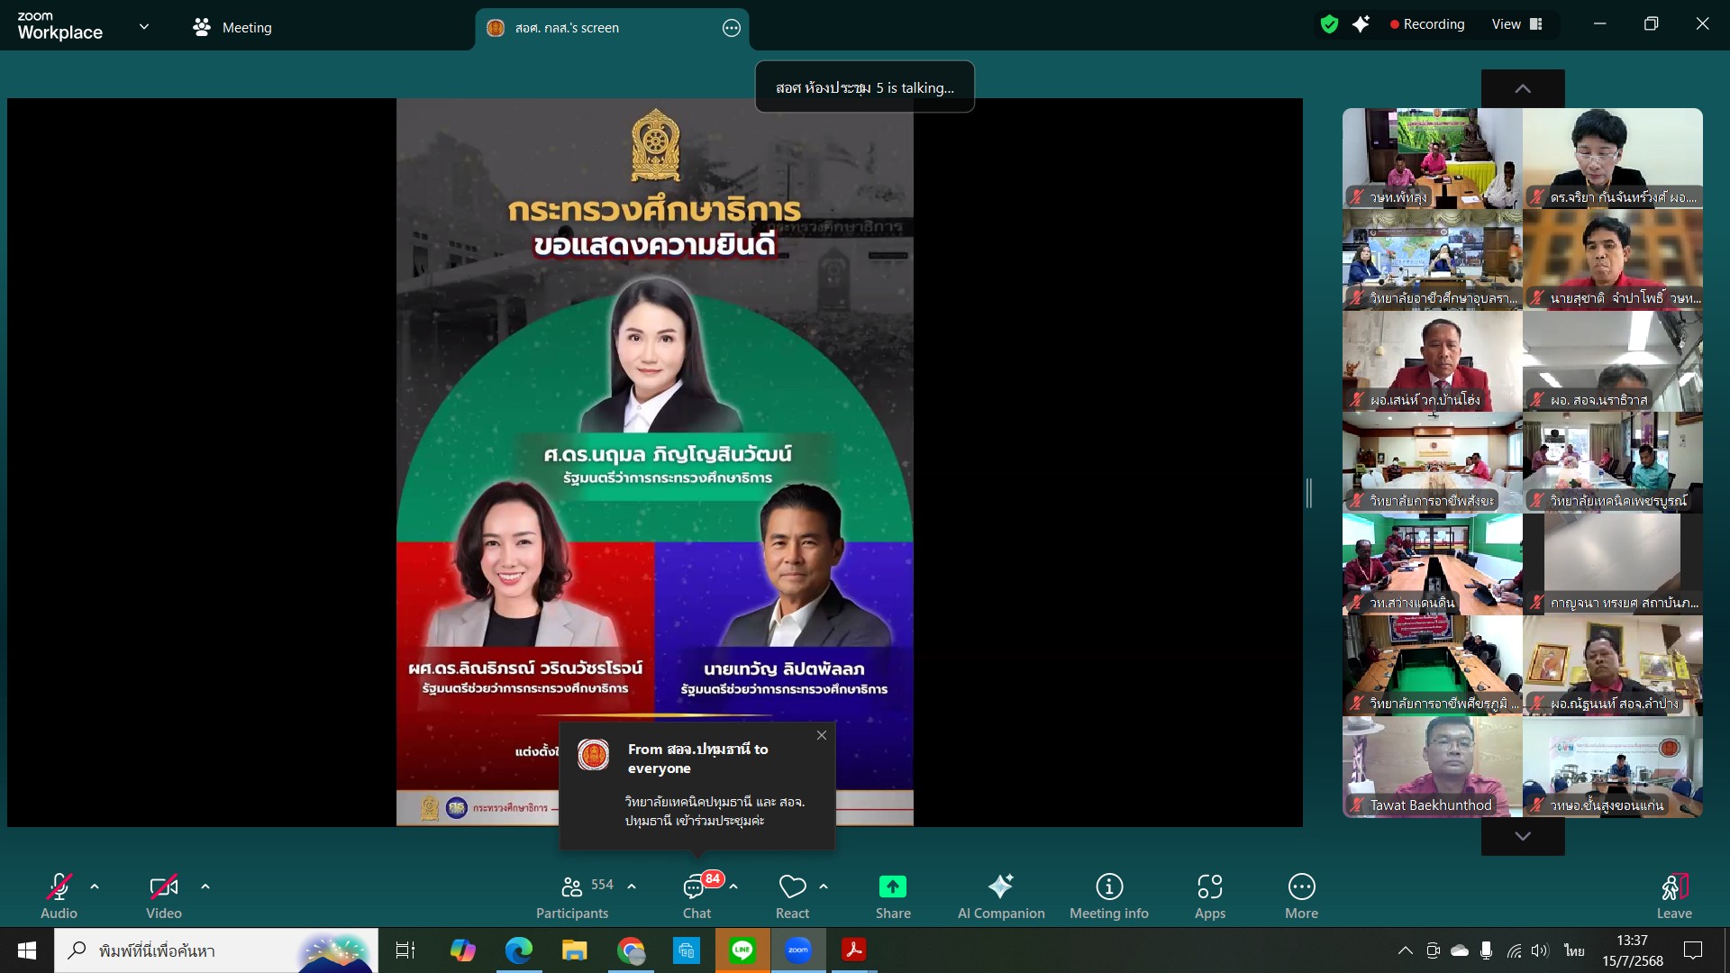The image size is (1730, 973).
Task: Open the Zoom Workplace dropdown chevron
Action: pyautogui.click(x=144, y=27)
